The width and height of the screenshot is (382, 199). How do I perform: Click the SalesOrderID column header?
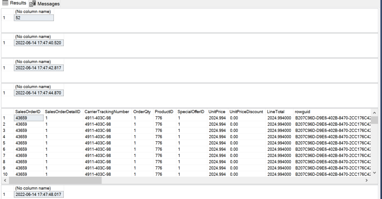coord(28,111)
